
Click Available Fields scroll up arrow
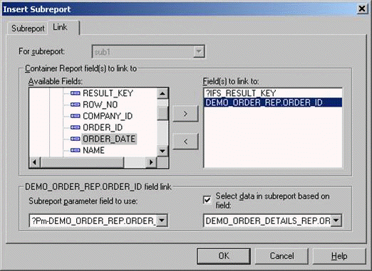[162, 93]
